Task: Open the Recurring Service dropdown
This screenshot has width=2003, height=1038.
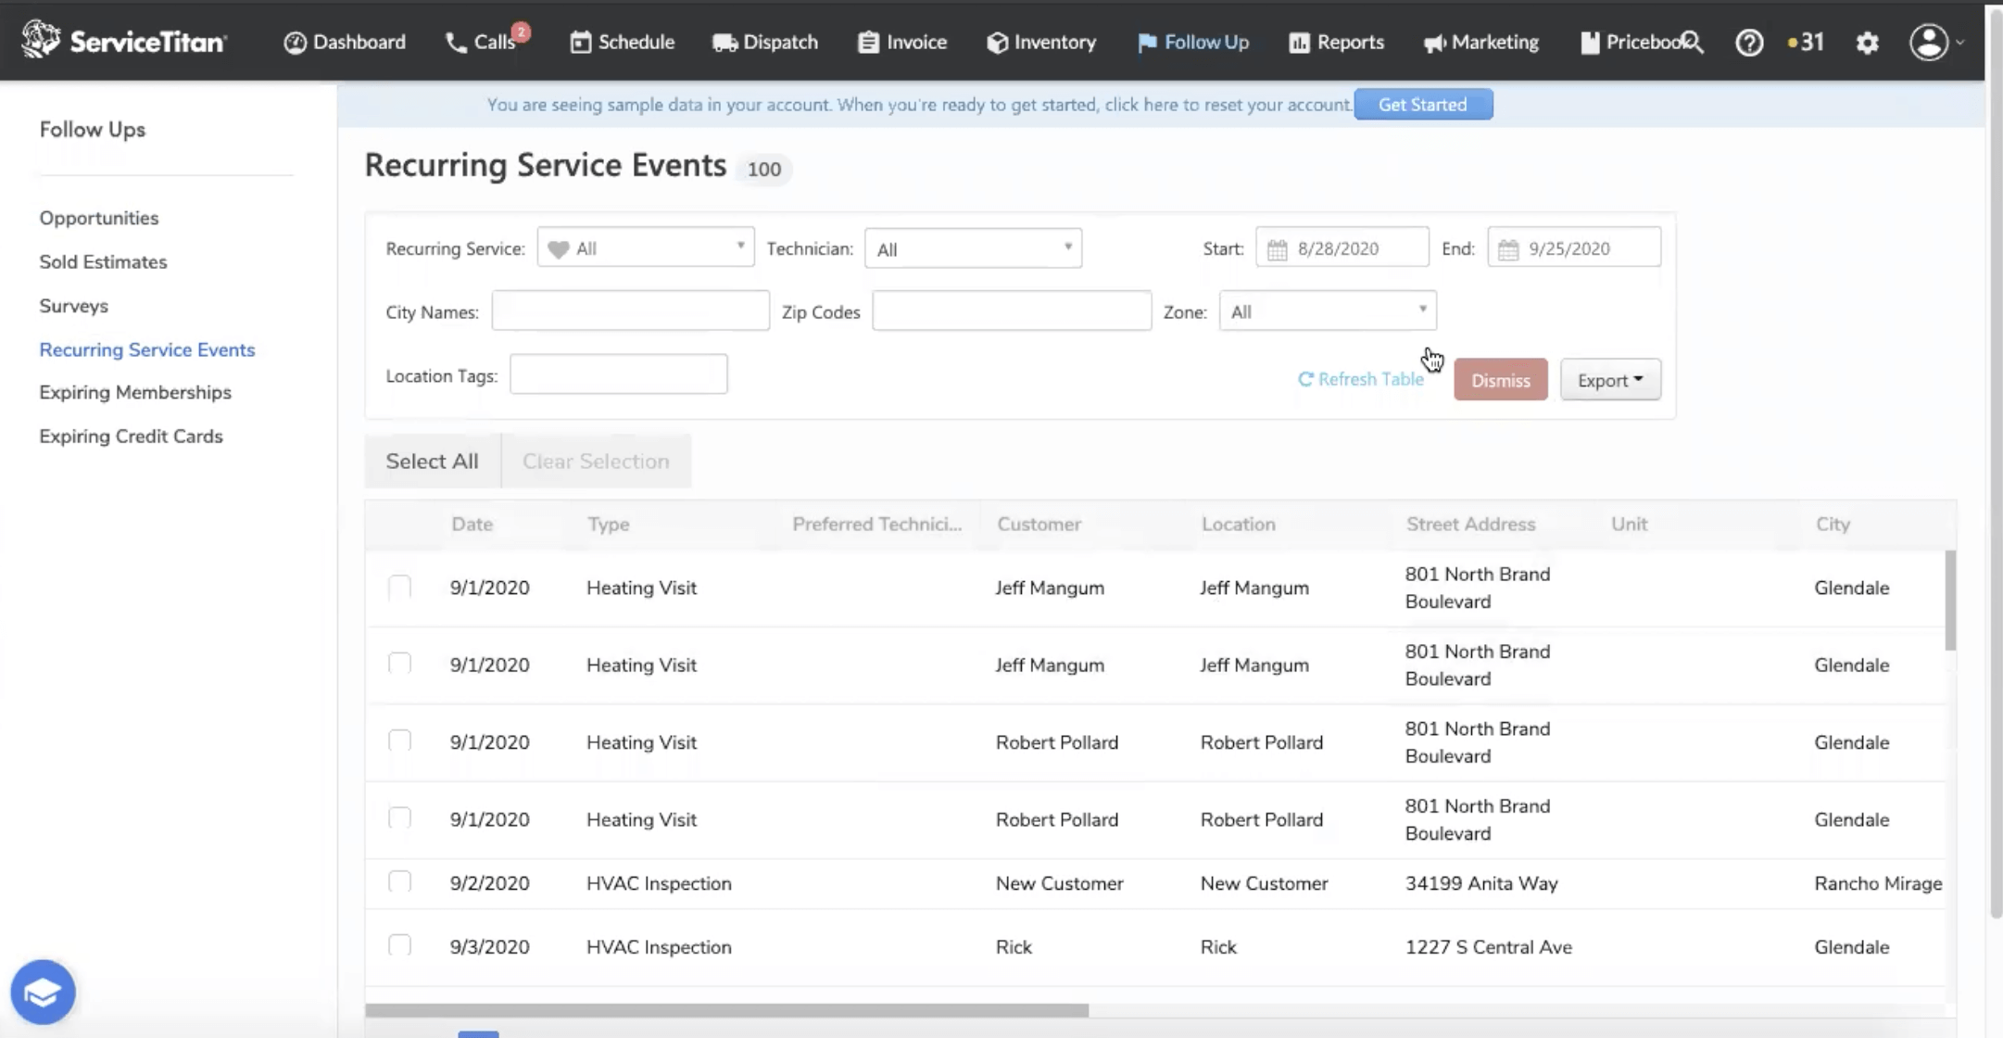Action: point(645,247)
